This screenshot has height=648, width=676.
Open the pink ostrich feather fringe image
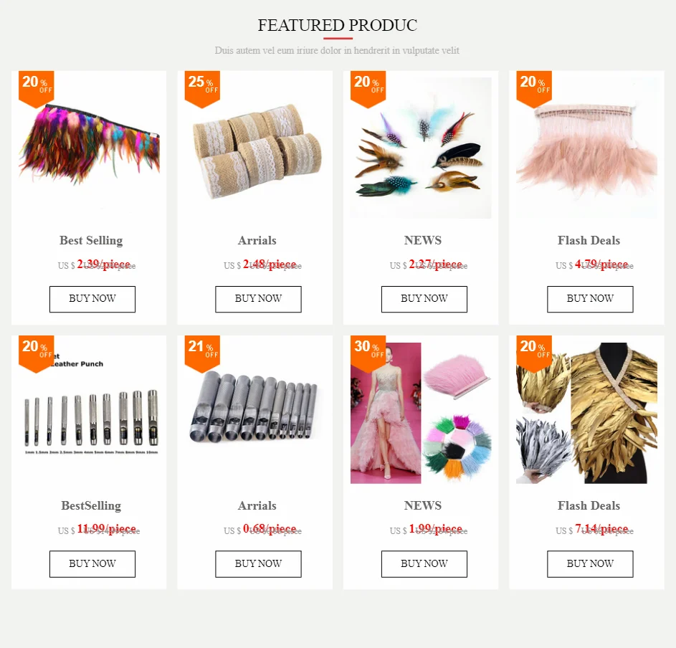click(x=587, y=148)
